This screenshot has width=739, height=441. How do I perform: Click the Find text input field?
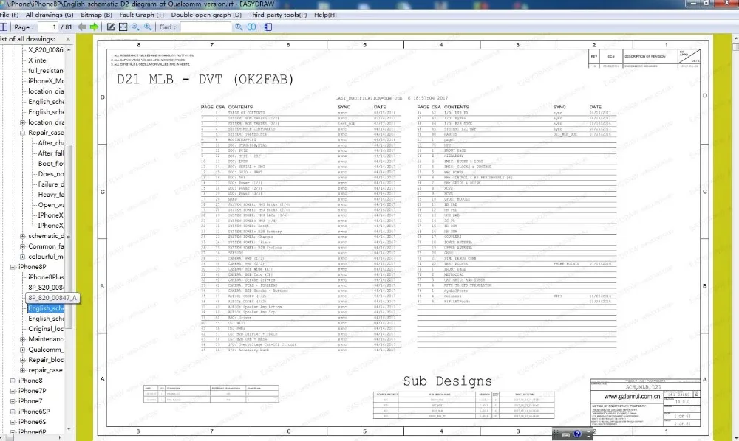[x=206, y=27]
